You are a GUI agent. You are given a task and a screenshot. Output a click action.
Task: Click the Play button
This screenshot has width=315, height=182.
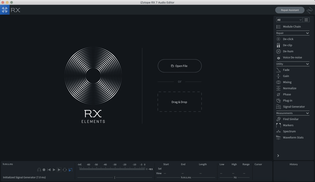tap(54, 170)
